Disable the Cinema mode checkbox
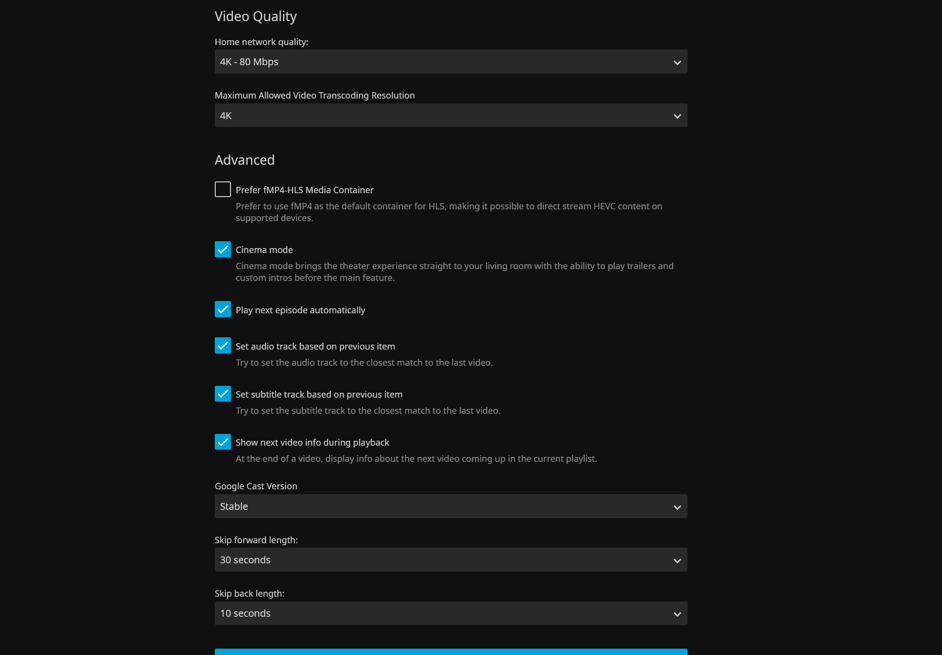Image resolution: width=942 pixels, height=655 pixels. point(223,250)
